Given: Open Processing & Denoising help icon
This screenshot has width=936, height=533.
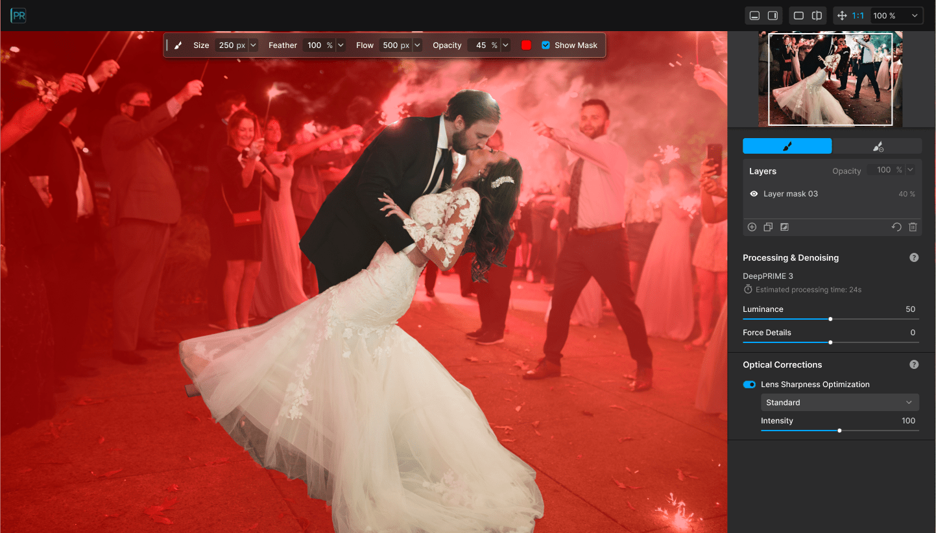Looking at the screenshot, I should (x=914, y=257).
